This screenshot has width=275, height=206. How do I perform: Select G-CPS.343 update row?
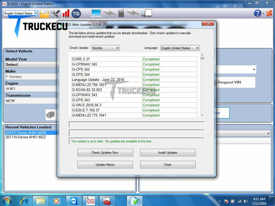134,100
